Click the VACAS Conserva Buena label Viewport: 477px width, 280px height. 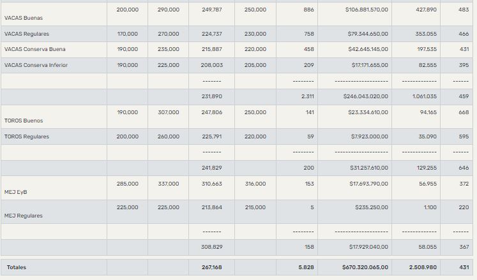pos(34,49)
